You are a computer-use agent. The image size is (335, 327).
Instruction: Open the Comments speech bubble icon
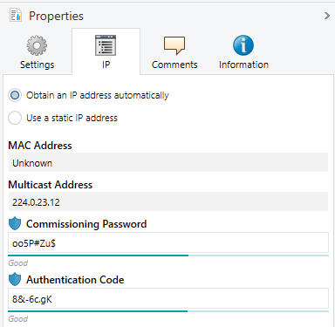pyautogui.click(x=174, y=45)
